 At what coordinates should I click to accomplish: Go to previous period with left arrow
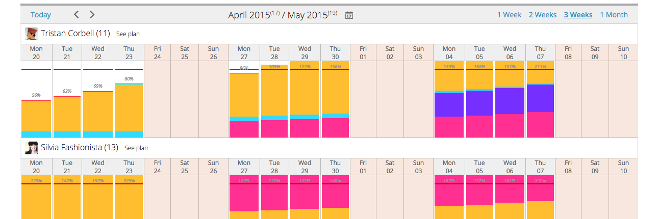[76, 15]
